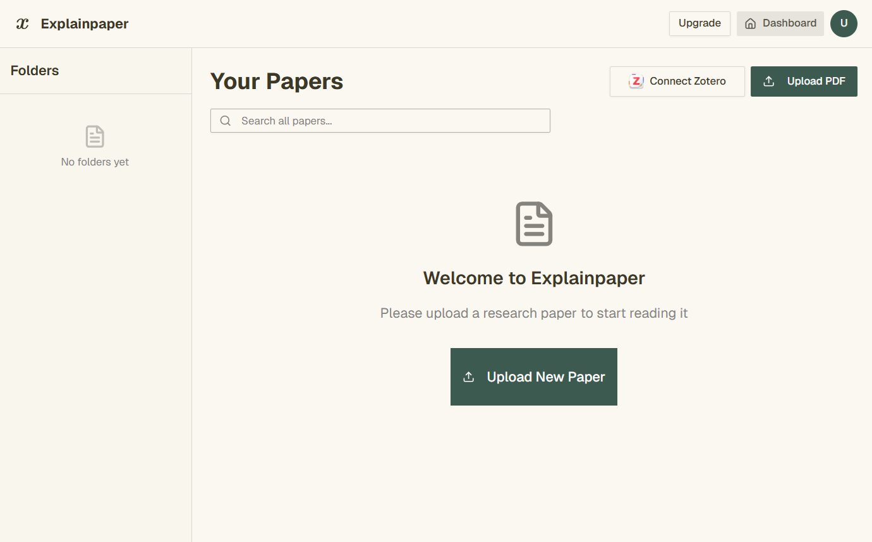Click the Upload PDF button
Viewport: 872px width, 542px height.
804,81
